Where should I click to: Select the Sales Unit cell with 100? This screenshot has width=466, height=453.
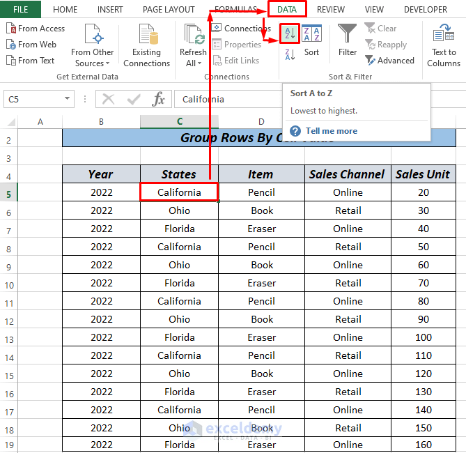coord(423,337)
